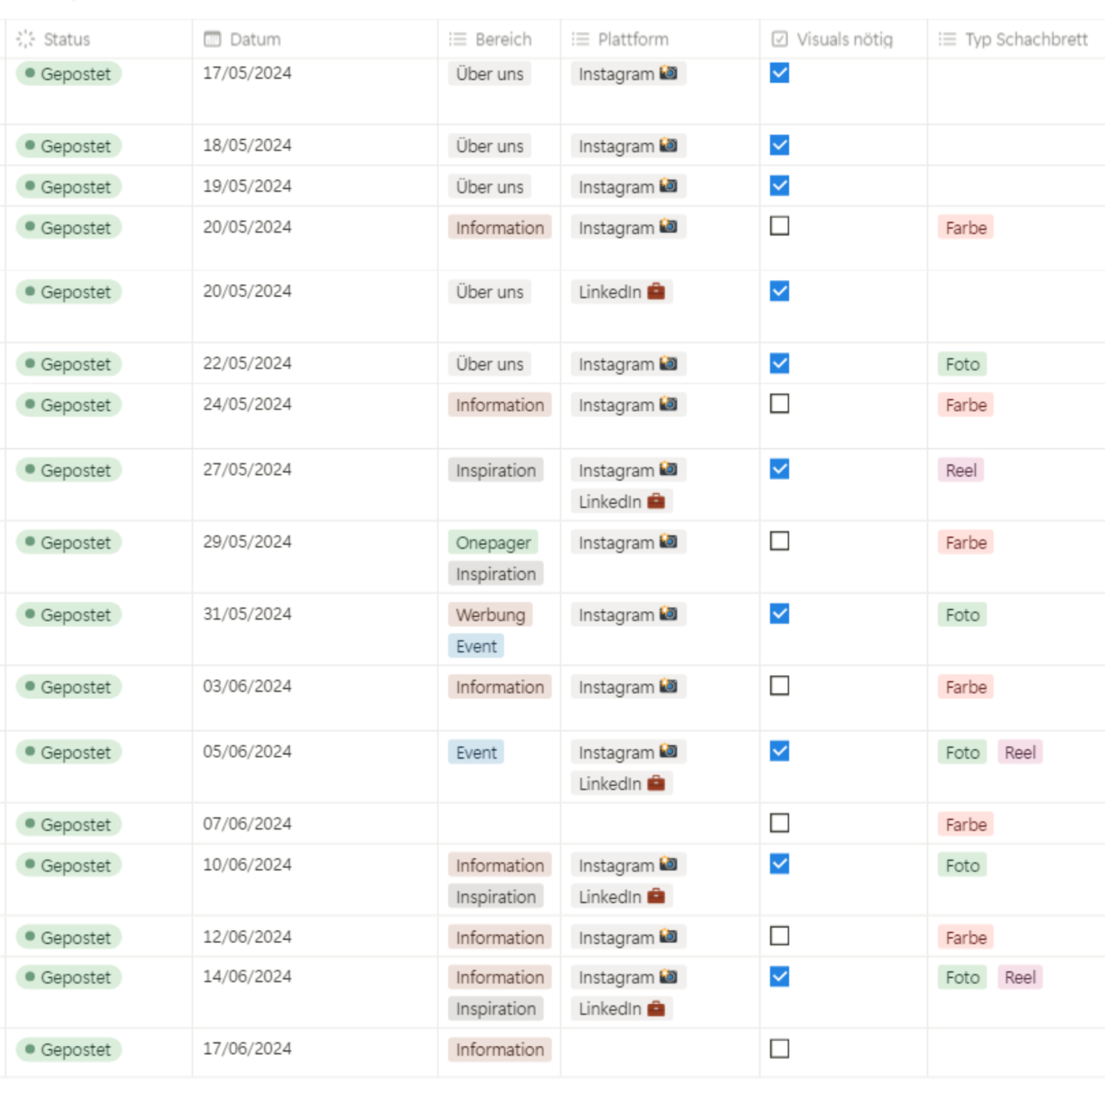1105x1105 pixels.
Task: Click the green Foto tag on 22/05/2024
Action: 962,364
